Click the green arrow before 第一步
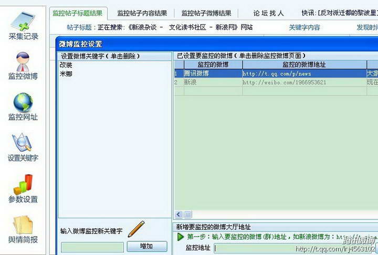 point(180,237)
